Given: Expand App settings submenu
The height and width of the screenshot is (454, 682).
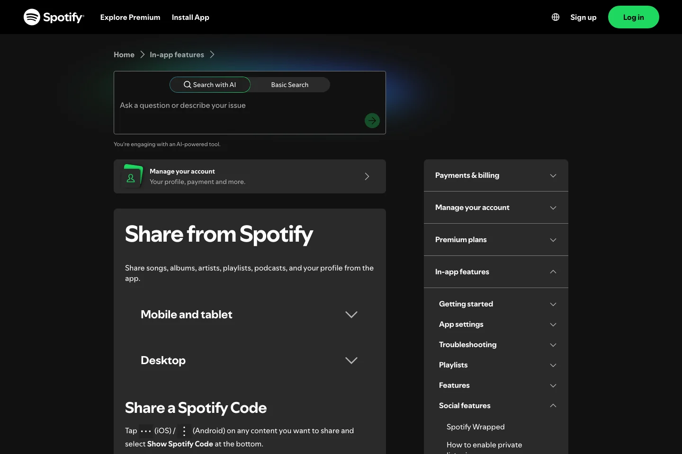Looking at the screenshot, I should (498, 324).
